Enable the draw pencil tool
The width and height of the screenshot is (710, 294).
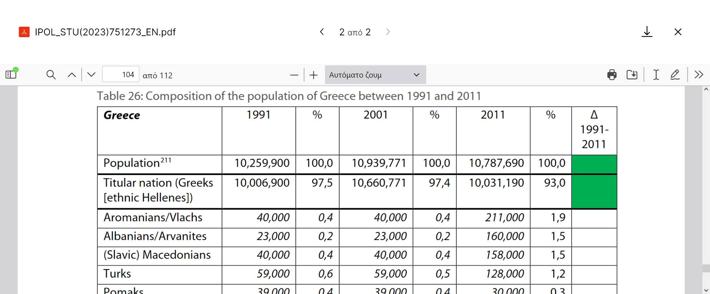click(x=675, y=75)
